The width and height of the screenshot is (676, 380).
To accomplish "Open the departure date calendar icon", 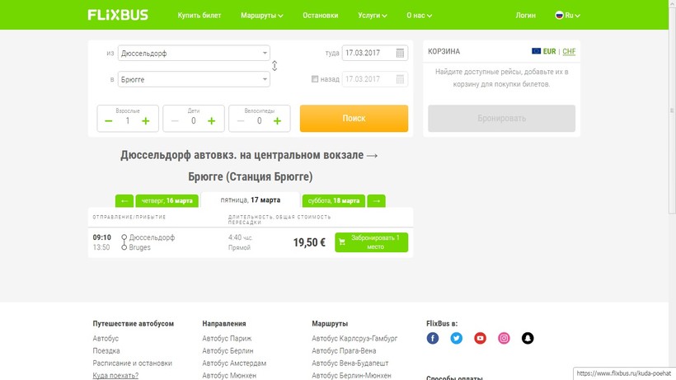I will [x=401, y=54].
